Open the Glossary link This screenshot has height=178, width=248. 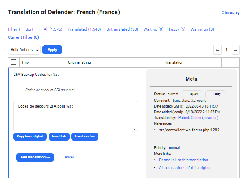tap(230, 13)
